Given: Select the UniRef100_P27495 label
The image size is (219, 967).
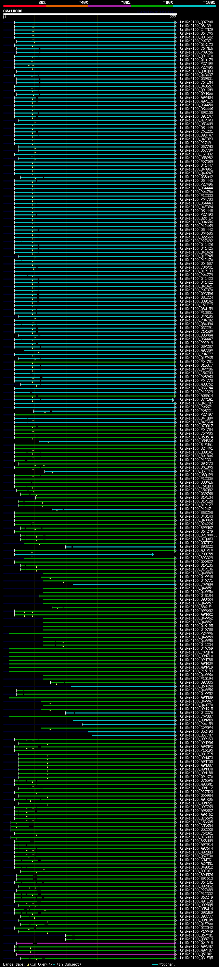Looking at the screenshot, I should [x=196, y=68].
